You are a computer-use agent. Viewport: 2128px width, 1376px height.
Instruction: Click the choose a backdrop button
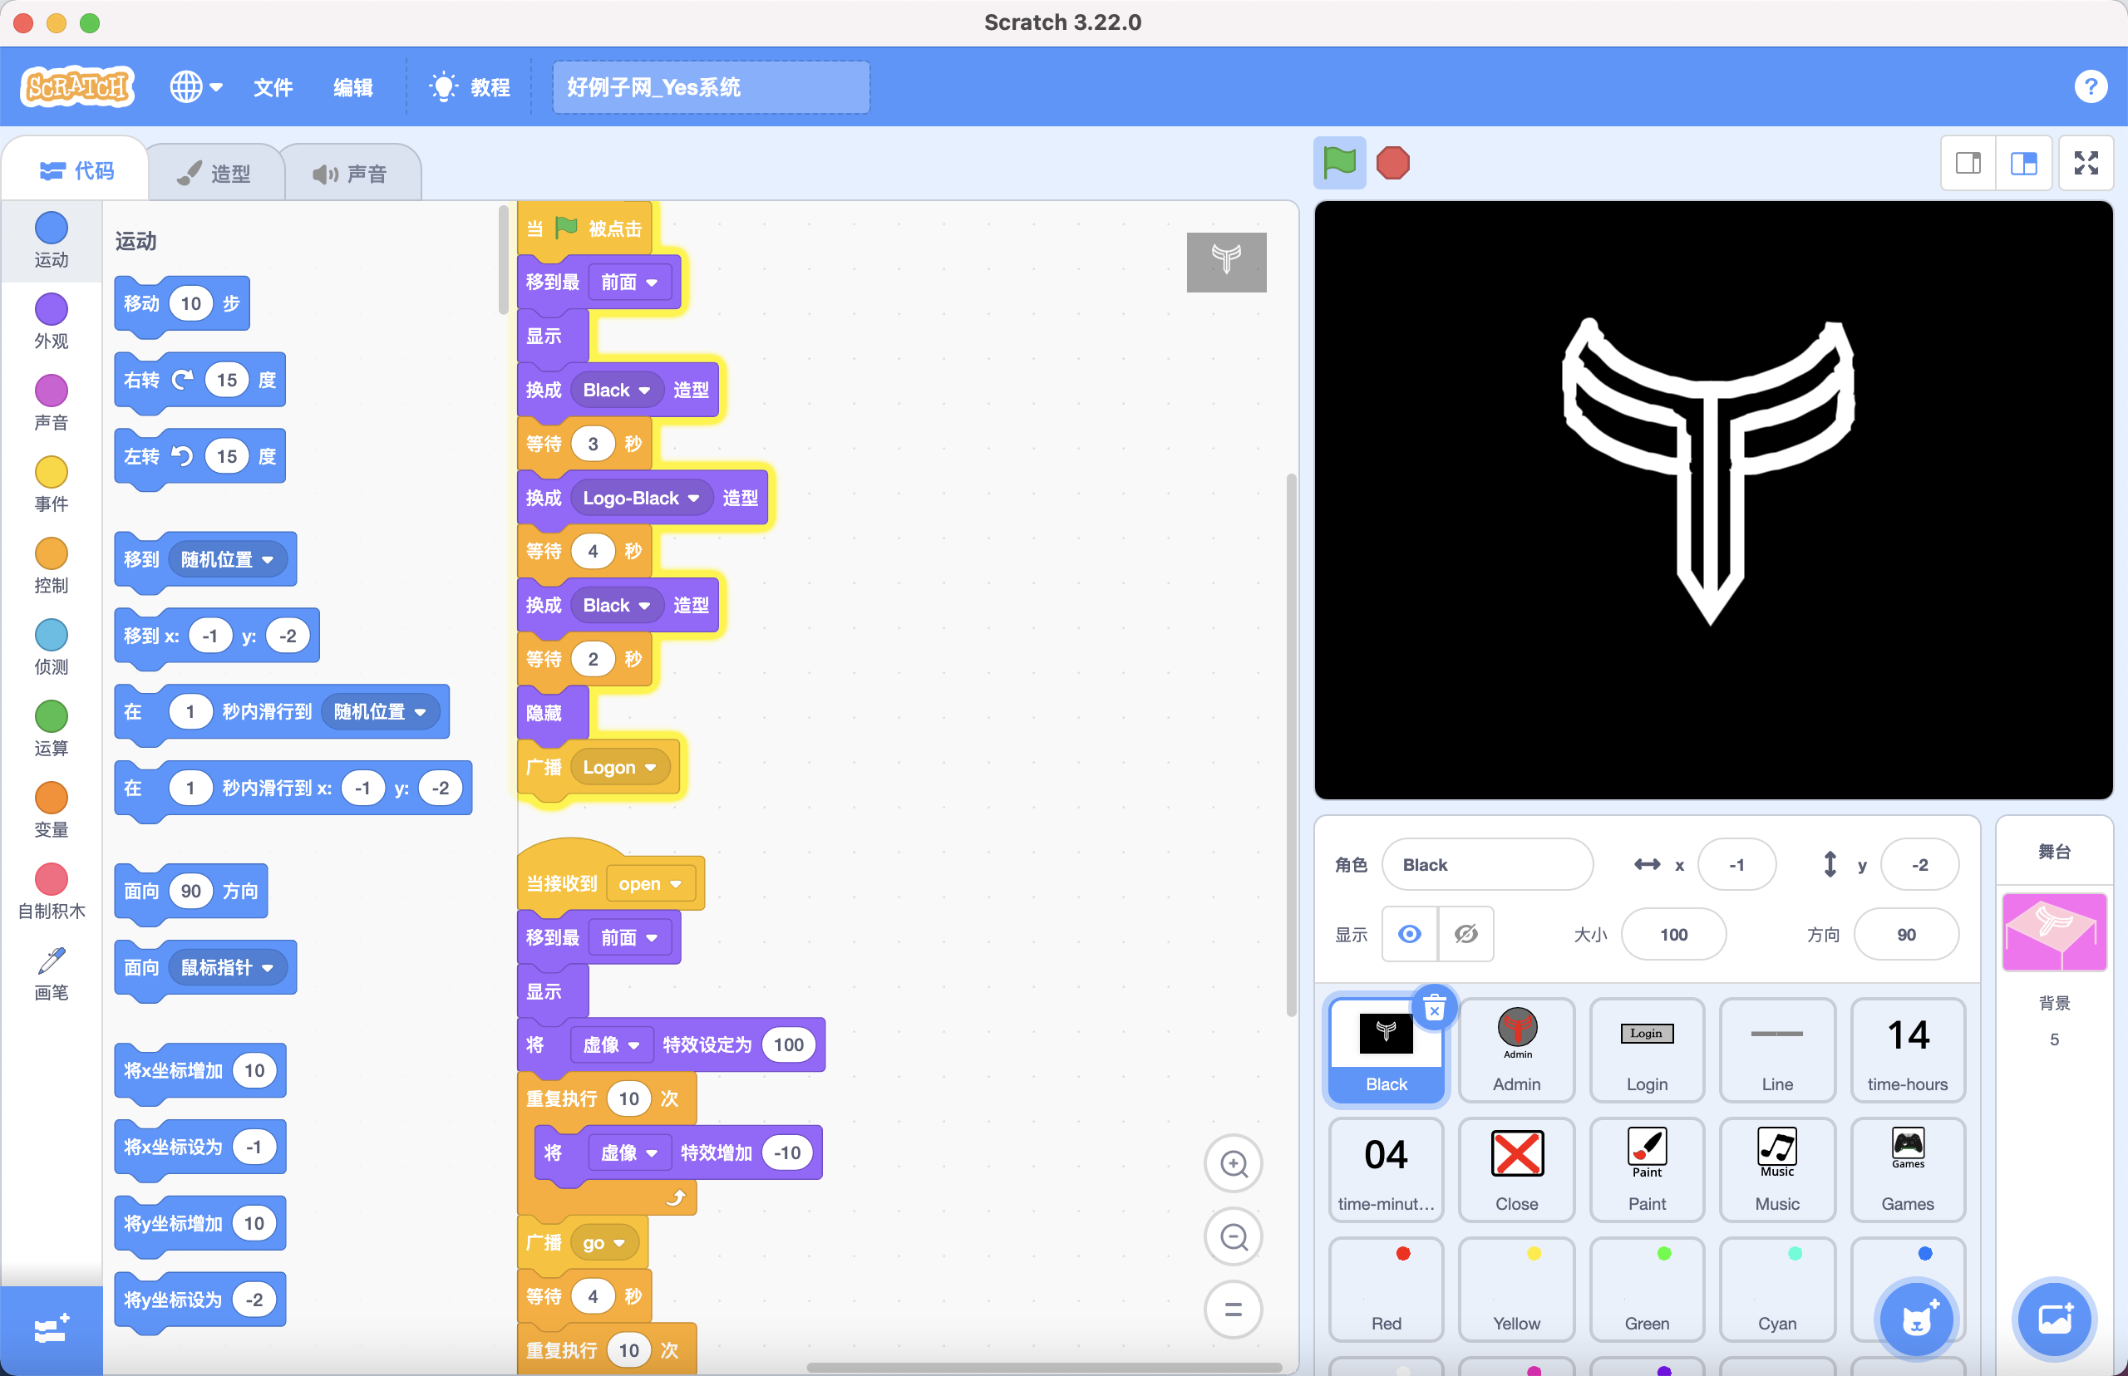coord(2054,1319)
